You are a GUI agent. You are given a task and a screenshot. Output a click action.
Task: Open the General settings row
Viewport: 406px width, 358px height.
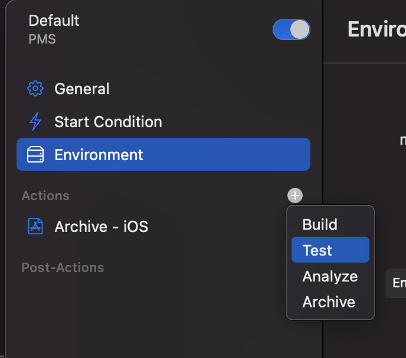click(x=163, y=88)
